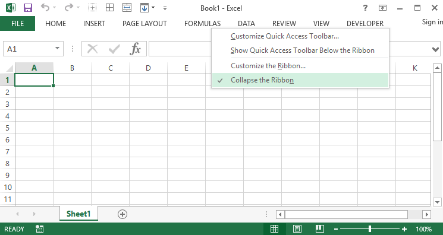The width and height of the screenshot is (443, 235).
Task: Open dropdown beside the blue down-arrow icon
Action: point(153,8)
